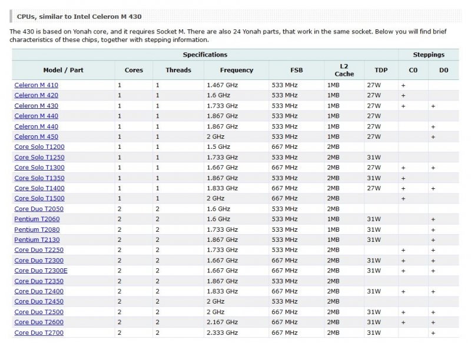Open the Core Solo T1500 link
The image size is (471, 343).
click(39, 198)
